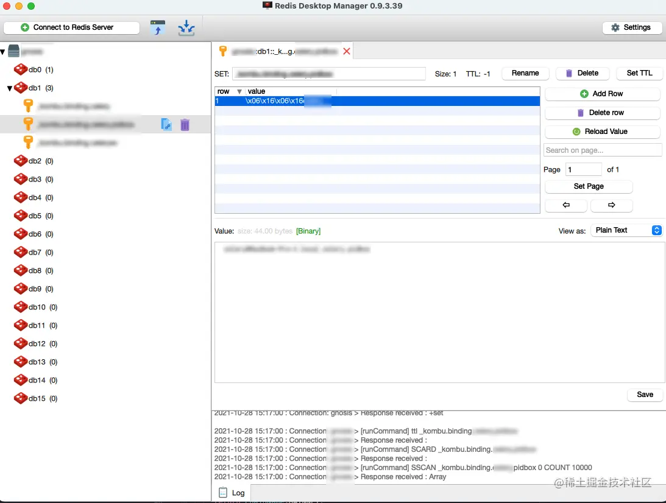Screen dimensions: 666x503
Task: Click Add Row button
Action: [x=602, y=94]
